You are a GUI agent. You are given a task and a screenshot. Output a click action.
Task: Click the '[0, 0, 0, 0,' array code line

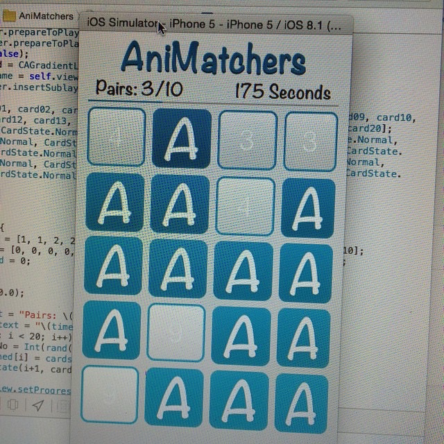pos(42,251)
